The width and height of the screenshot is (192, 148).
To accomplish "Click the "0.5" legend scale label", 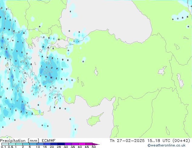I will click(11, 147).
